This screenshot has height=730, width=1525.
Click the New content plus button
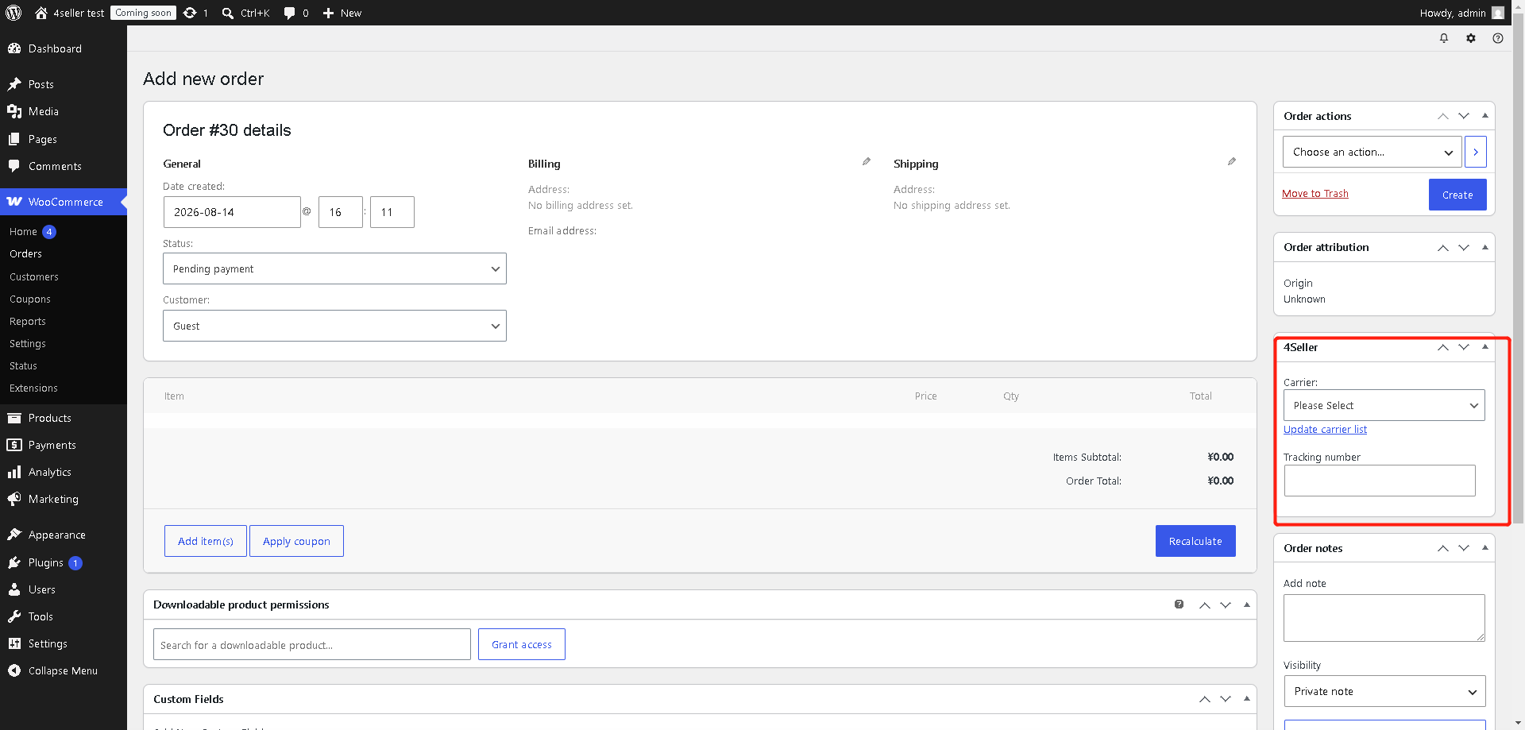coord(342,13)
